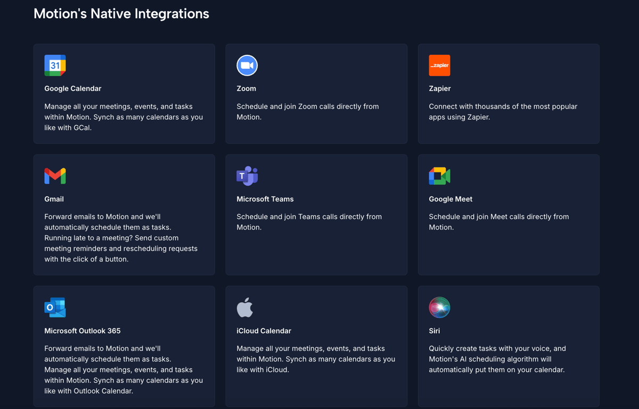Click the Gmail envelope icon
Screen dimensions: 639x409
click(55, 176)
